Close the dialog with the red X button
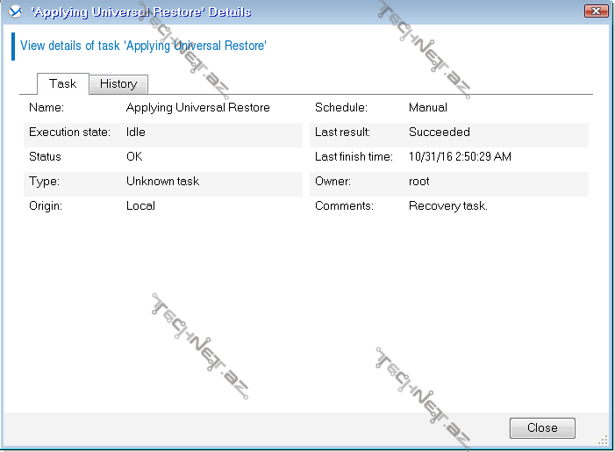The image size is (615, 452). [x=595, y=11]
